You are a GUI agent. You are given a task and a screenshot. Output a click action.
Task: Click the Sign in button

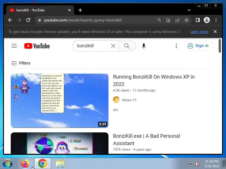[198, 46]
